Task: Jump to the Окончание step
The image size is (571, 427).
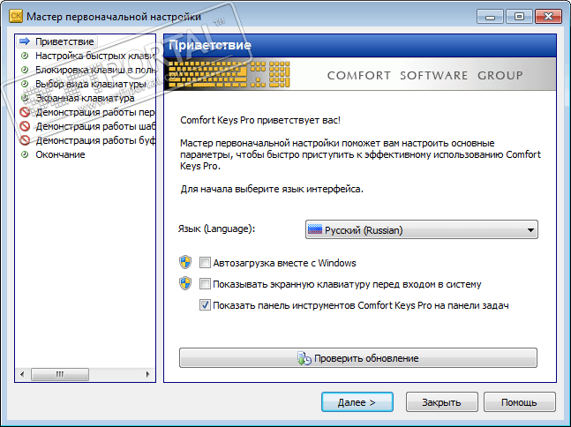Action: [60, 154]
